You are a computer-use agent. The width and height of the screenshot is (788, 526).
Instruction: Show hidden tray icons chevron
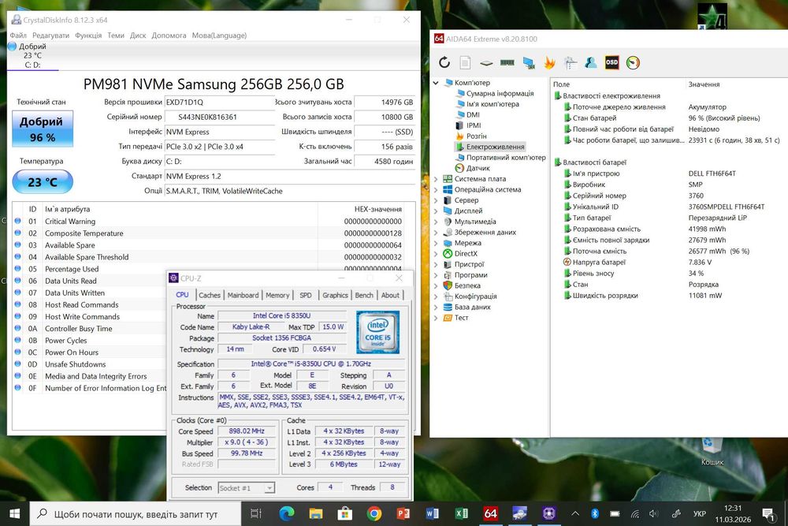[575, 513]
